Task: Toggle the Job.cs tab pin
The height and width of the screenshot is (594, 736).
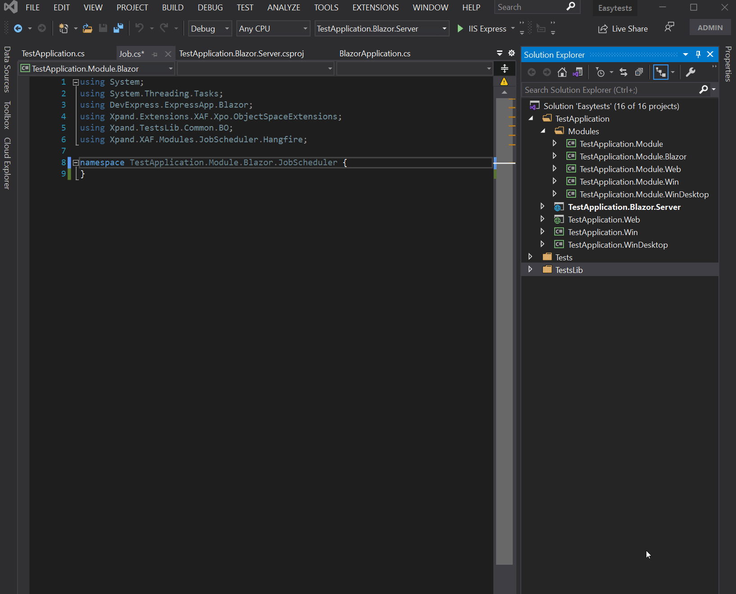Action: tap(155, 54)
